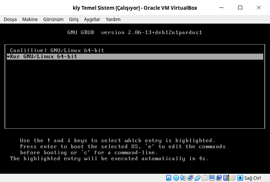Select the 'Canli(live) GNU/Linux 64-bit' boot entry
This screenshot has height=182, width=270.
coord(57,50)
